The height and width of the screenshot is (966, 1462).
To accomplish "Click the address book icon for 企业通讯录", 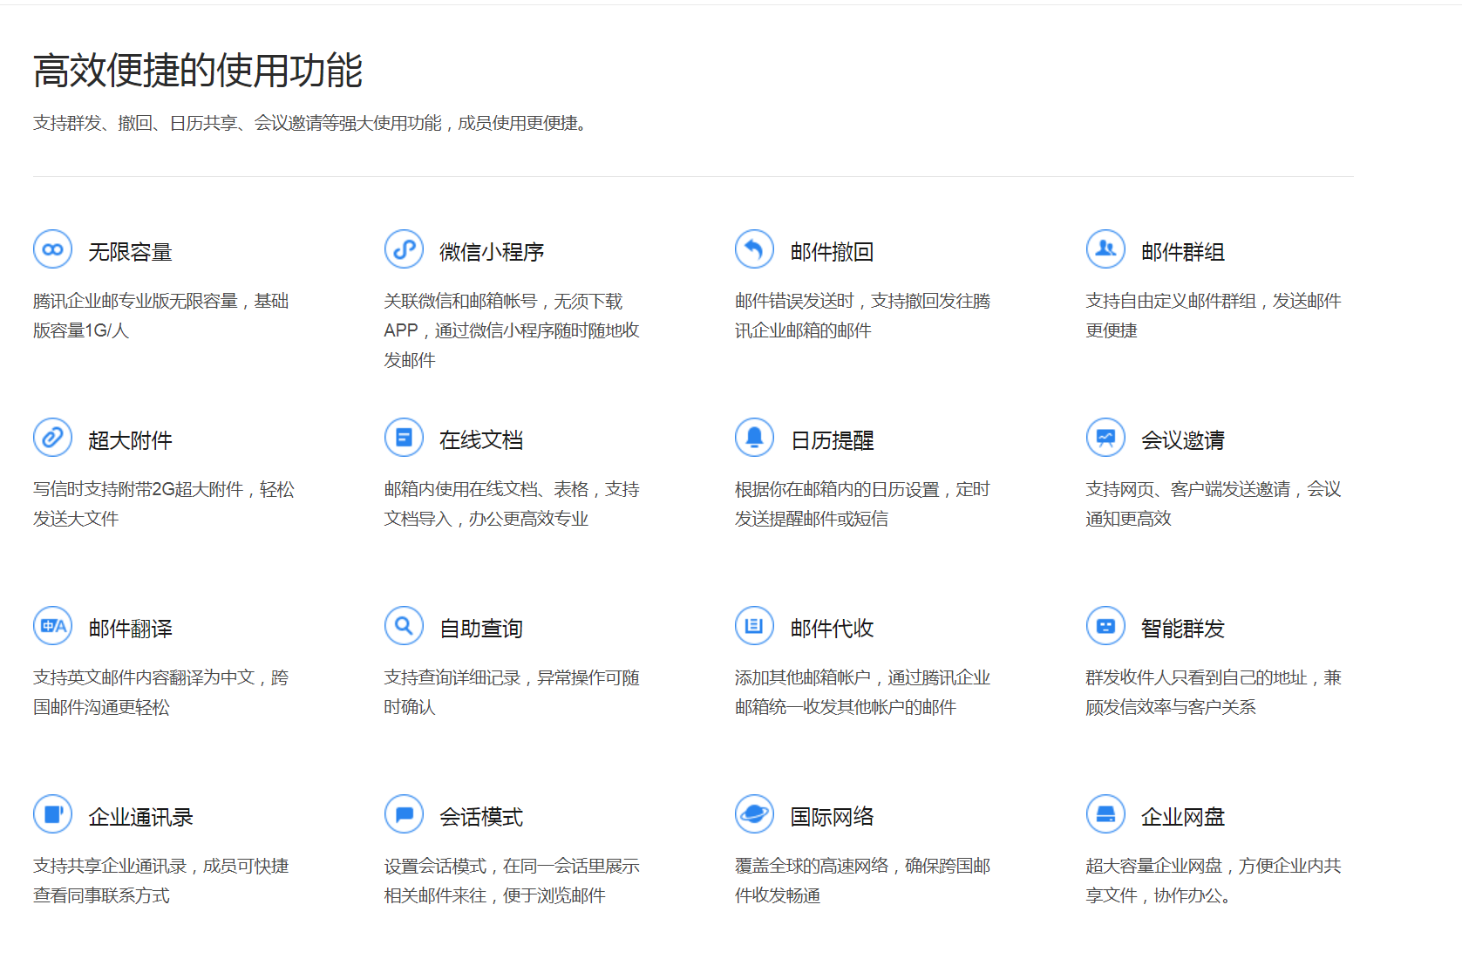I will tap(52, 814).
